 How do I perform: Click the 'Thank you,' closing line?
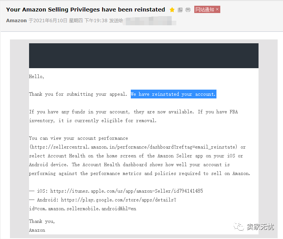[x=42, y=221]
